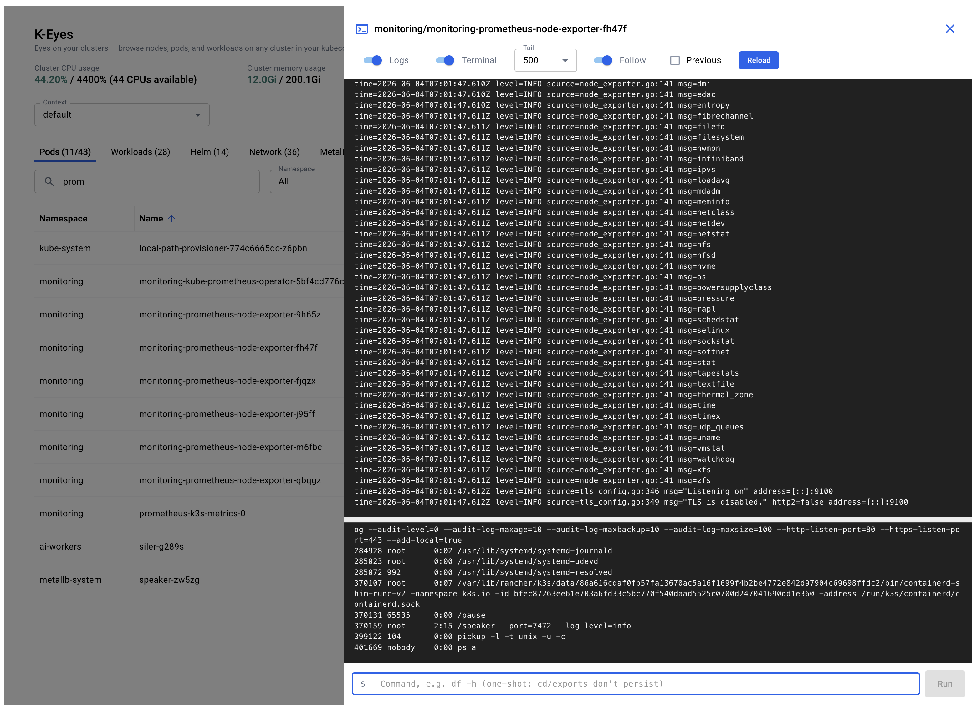This screenshot has width=972, height=705.
Task: Click the search magnifier icon in pod filter
Action: [x=49, y=182]
